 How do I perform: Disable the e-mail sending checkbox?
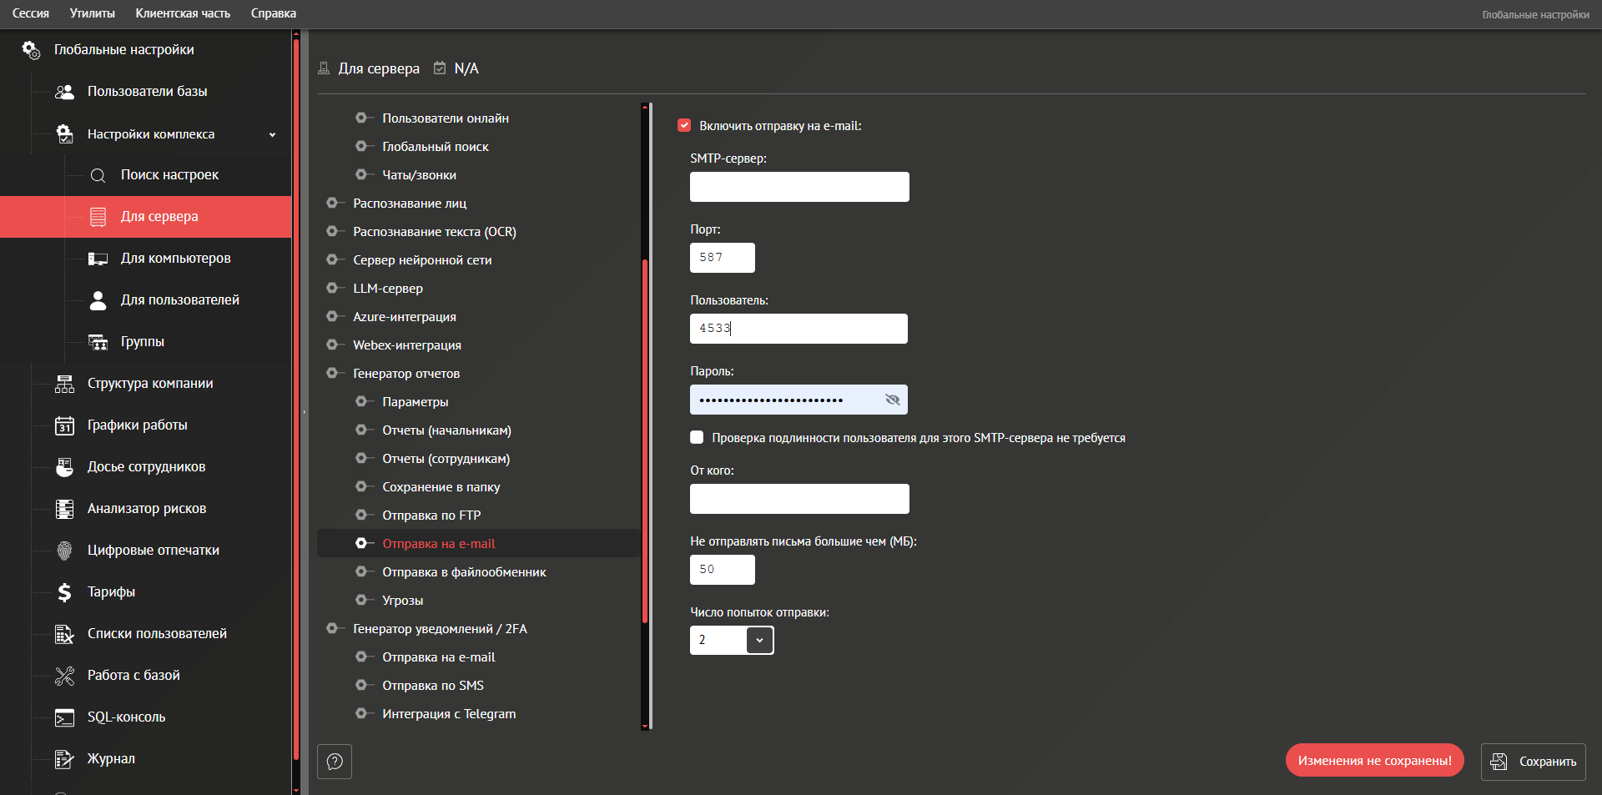(x=684, y=126)
